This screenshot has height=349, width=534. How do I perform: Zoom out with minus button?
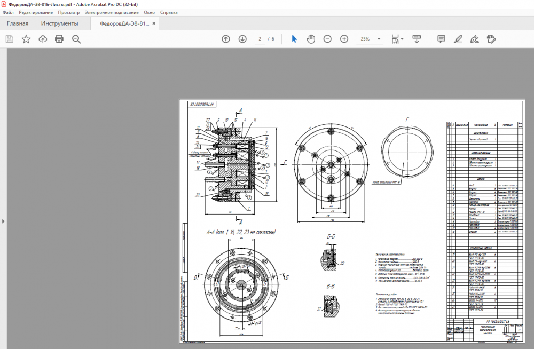(x=327, y=39)
